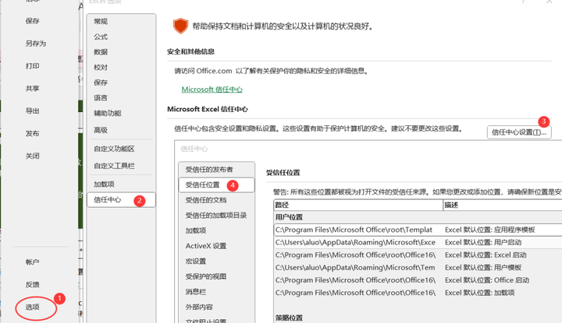The width and height of the screenshot is (562, 323).
Task: Open 自定义功能区 options category
Action: click(x=121, y=149)
